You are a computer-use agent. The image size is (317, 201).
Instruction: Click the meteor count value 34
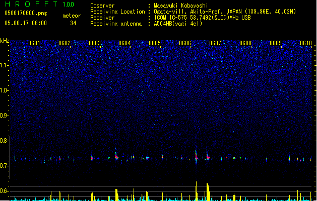point(73,23)
